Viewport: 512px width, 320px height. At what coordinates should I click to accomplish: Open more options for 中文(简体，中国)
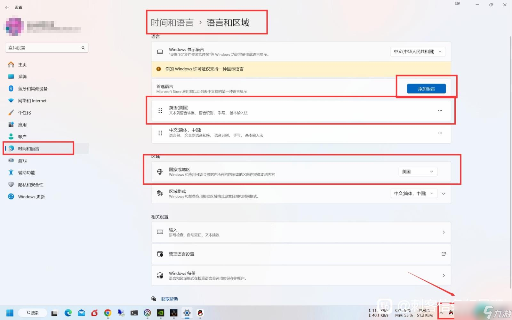[x=440, y=133]
